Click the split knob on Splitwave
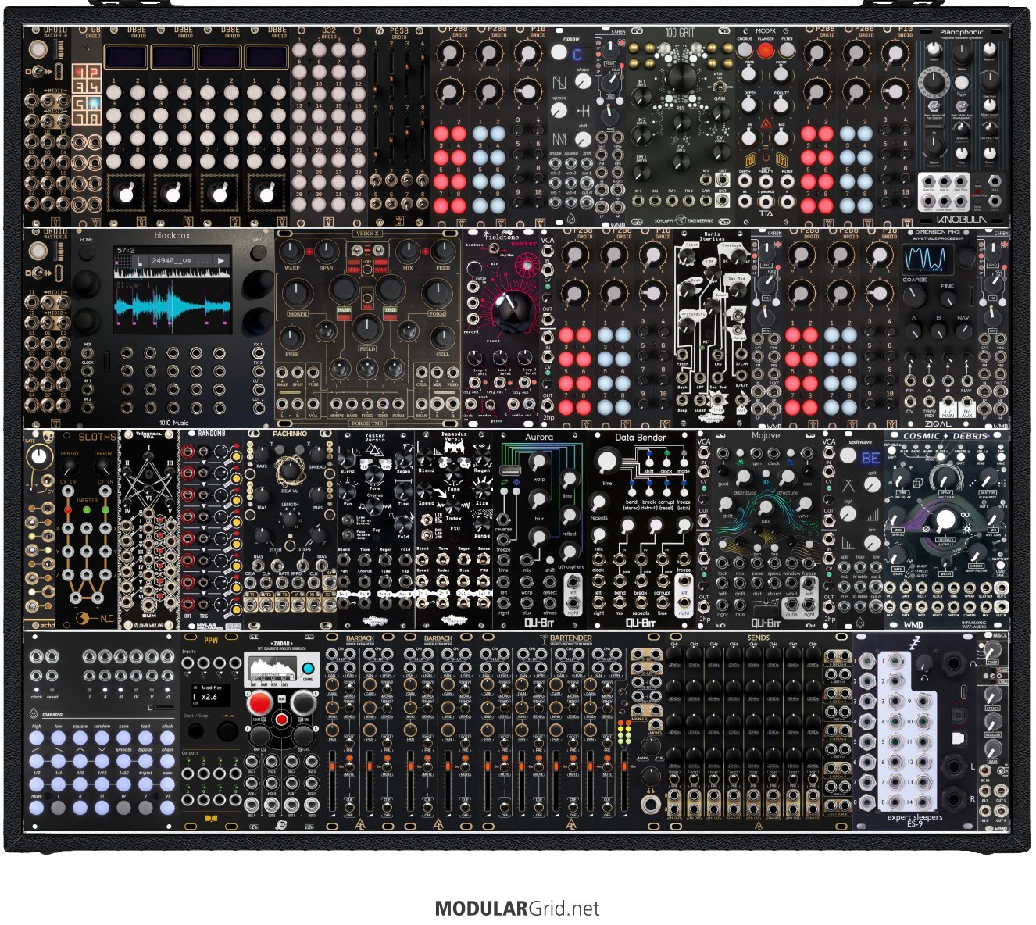 coord(871,485)
